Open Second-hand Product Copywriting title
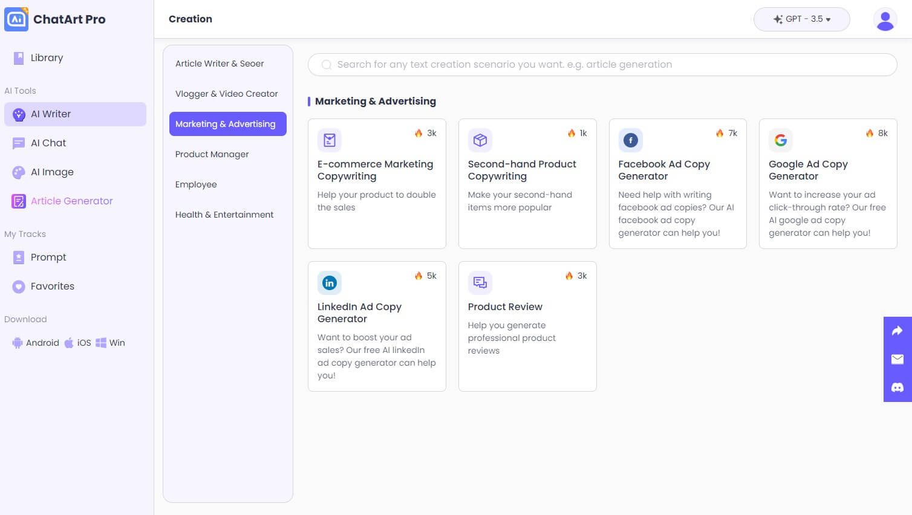912x515 pixels. [522, 170]
